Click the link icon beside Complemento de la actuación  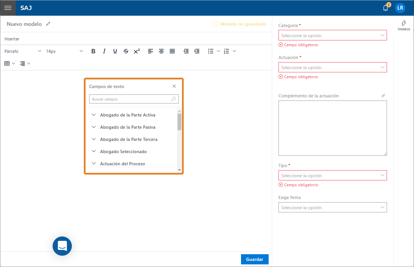click(x=383, y=96)
